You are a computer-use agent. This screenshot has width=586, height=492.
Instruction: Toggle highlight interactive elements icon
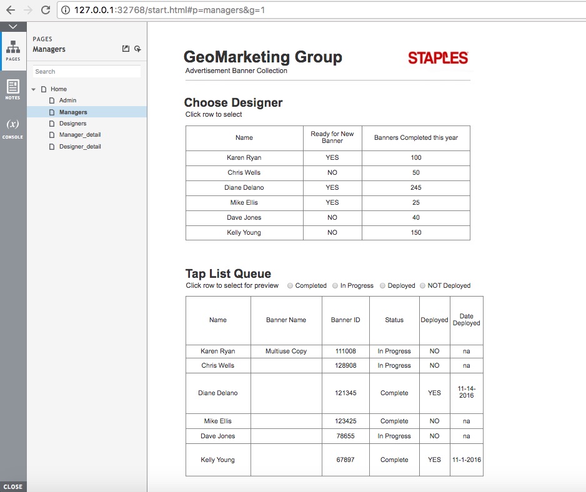click(137, 49)
